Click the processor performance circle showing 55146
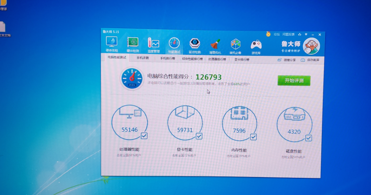Viewport: 371px width, 195px height. (130, 123)
